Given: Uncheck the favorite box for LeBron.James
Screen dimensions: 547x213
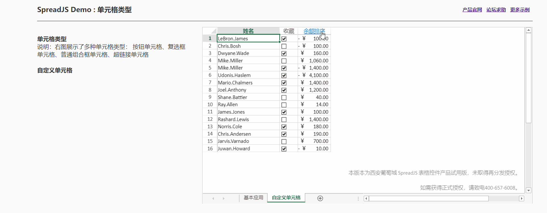Looking at the screenshot, I should (284, 39).
